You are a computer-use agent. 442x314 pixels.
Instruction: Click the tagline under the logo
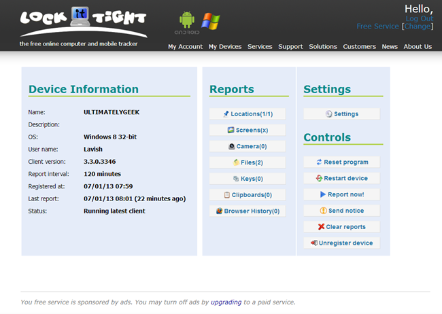pos(78,44)
